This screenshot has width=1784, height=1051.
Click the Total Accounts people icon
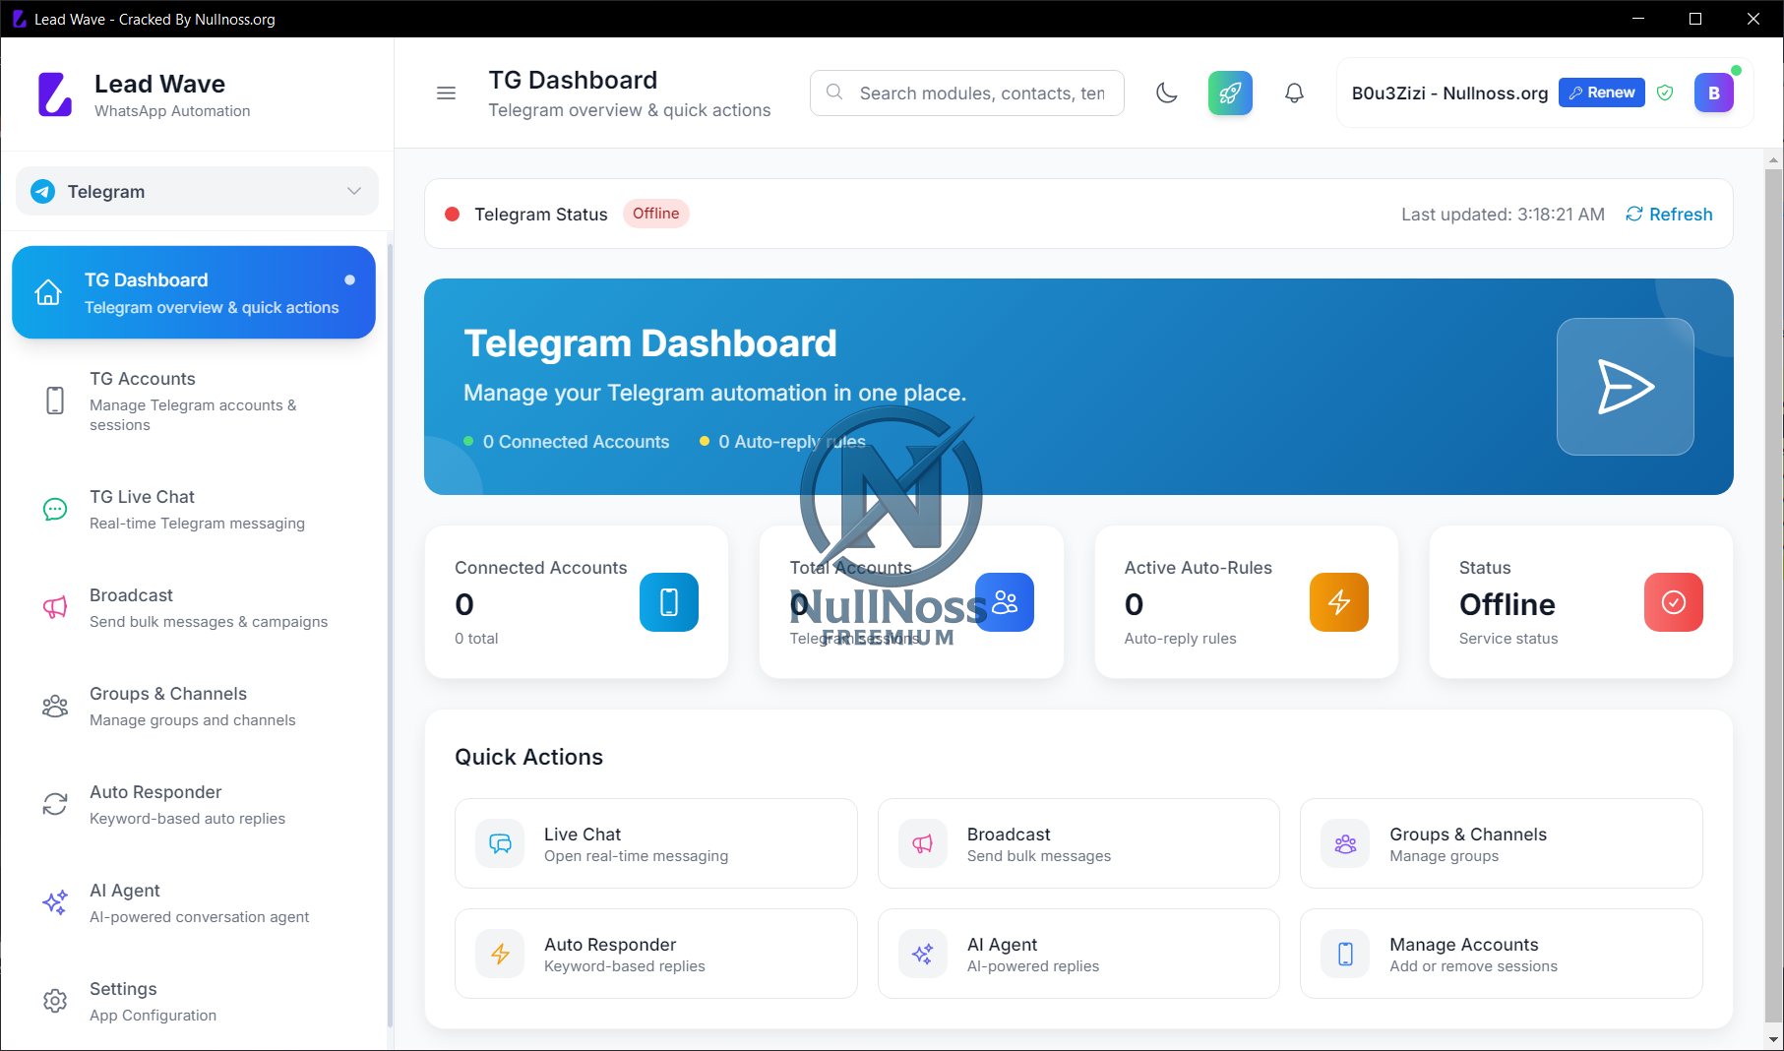pyautogui.click(x=1005, y=602)
